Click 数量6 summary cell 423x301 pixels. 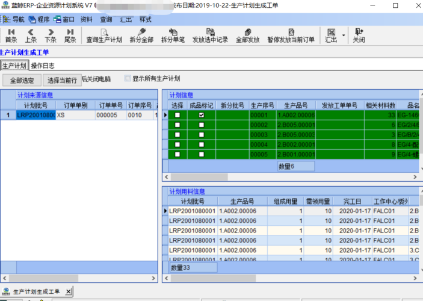pos(296,166)
